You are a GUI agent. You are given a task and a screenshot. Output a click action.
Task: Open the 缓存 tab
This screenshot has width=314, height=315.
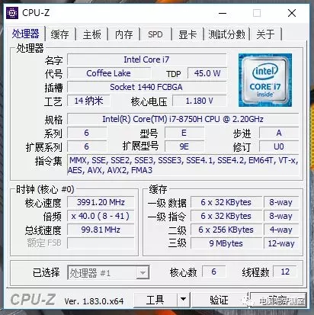[x=60, y=34]
